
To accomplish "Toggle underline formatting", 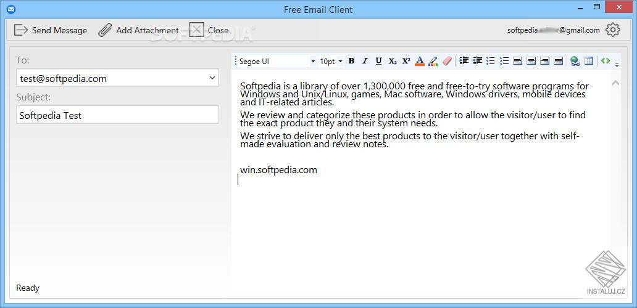I will pyautogui.click(x=378, y=61).
